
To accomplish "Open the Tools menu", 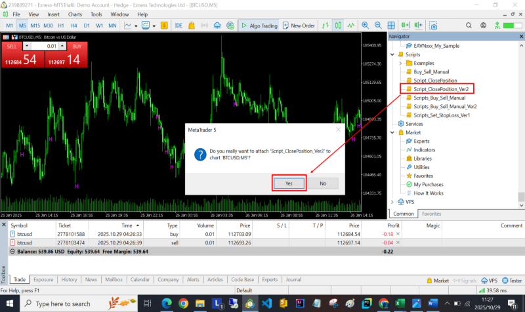I will click(x=96, y=14).
